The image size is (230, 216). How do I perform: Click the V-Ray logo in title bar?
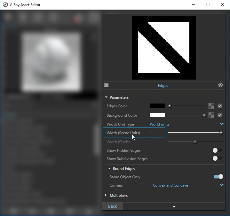click(x=5, y=5)
